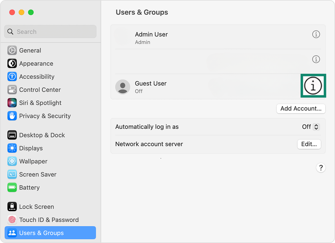335x243 pixels.
Task: Edit the network account server
Action: pos(309,144)
